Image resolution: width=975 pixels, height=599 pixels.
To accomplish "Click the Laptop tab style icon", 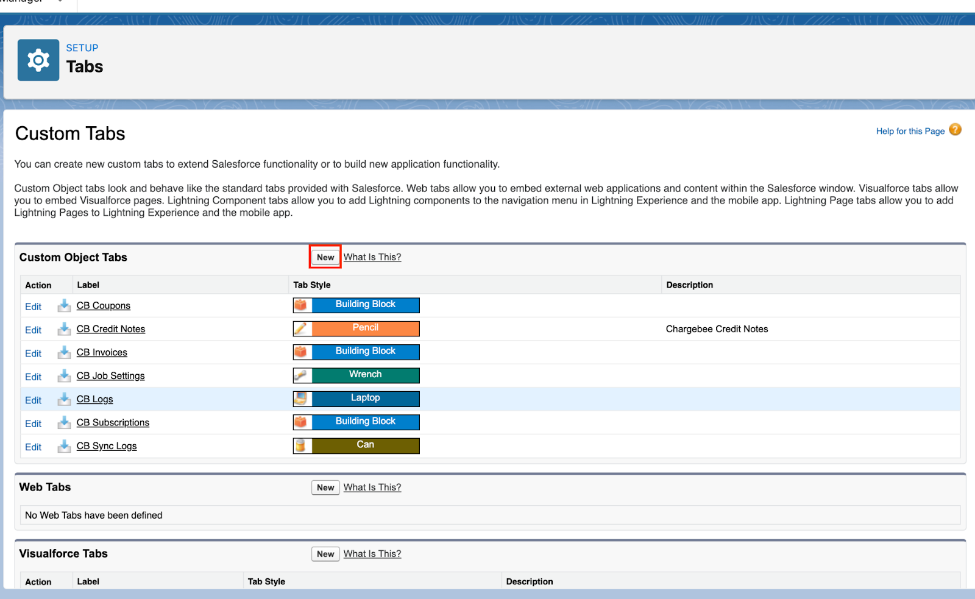I will [302, 399].
